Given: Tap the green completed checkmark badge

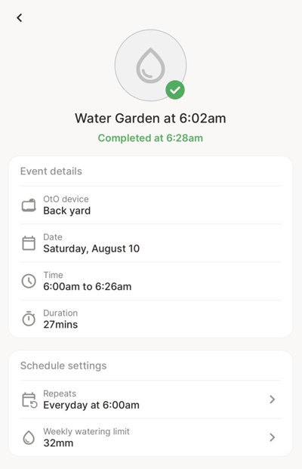Looking at the screenshot, I should tap(175, 90).
